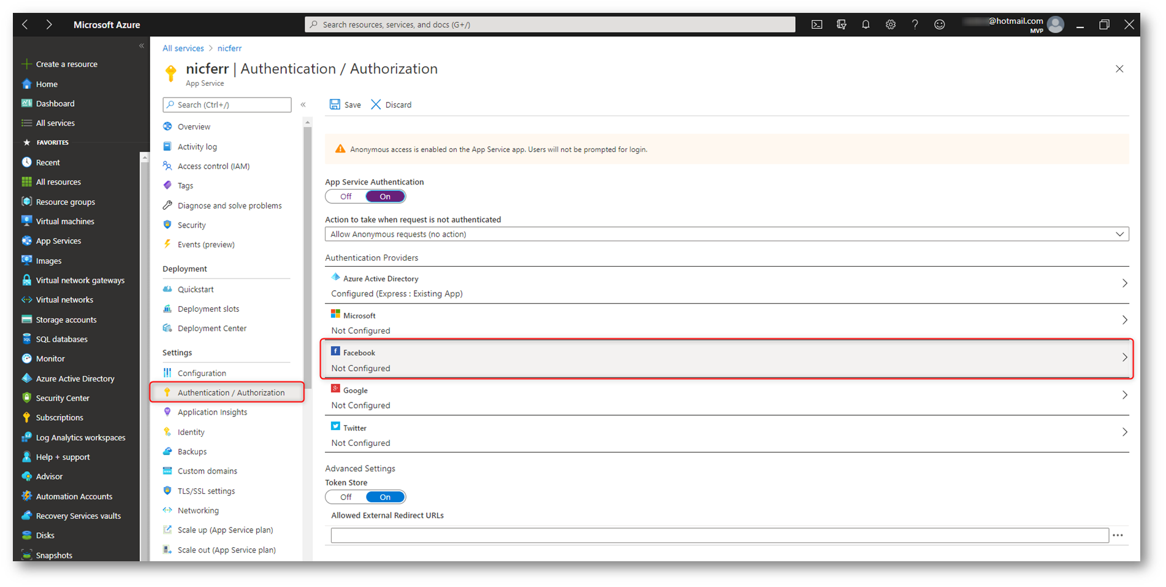Open the notifications bell icon
Screen dimensions: 1166x587
pos(866,25)
